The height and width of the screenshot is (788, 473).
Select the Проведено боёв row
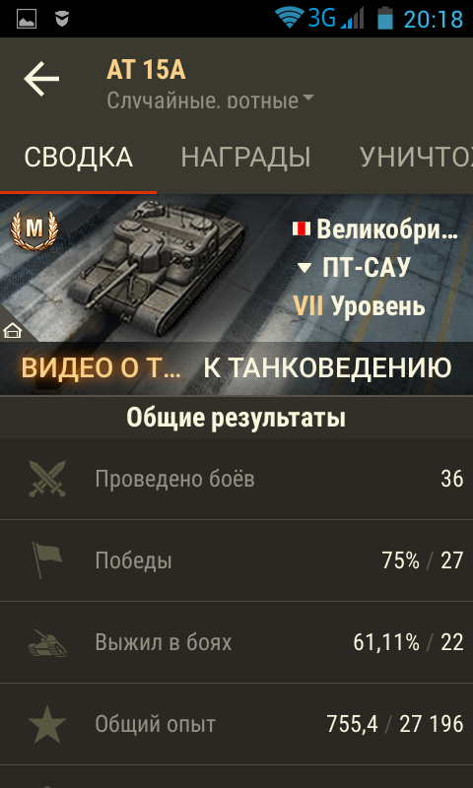click(236, 479)
